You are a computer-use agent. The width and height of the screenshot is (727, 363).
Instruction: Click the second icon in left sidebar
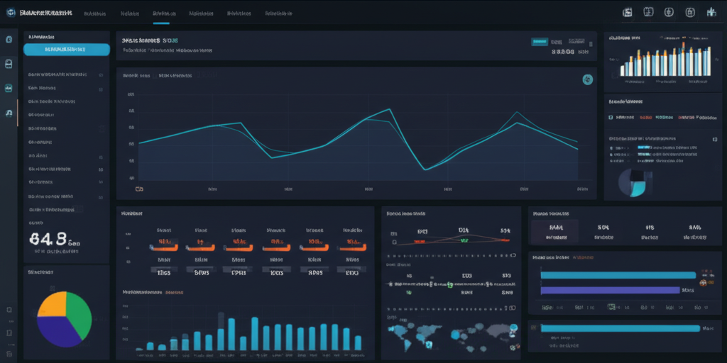pyautogui.click(x=9, y=64)
